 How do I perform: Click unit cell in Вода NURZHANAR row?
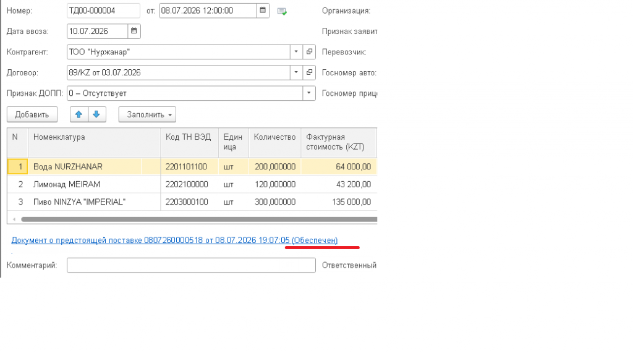point(234,166)
